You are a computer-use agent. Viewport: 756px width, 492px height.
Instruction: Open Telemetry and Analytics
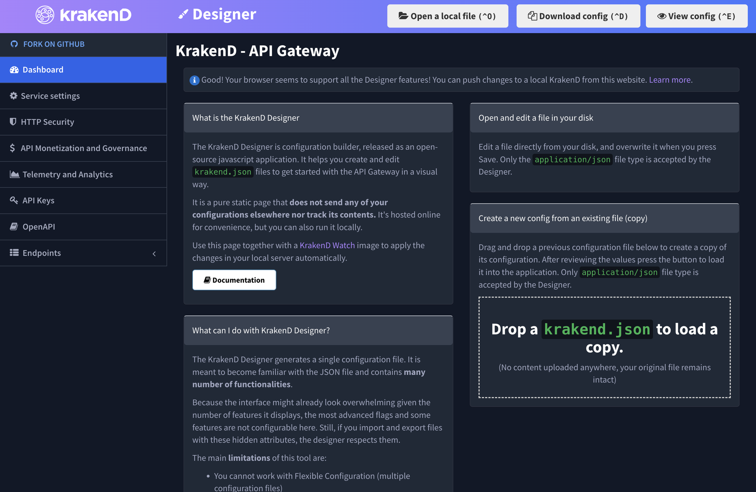(83, 174)
